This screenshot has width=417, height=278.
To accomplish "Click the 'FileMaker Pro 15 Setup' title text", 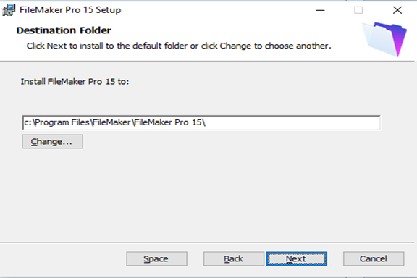I will point(70,10).
